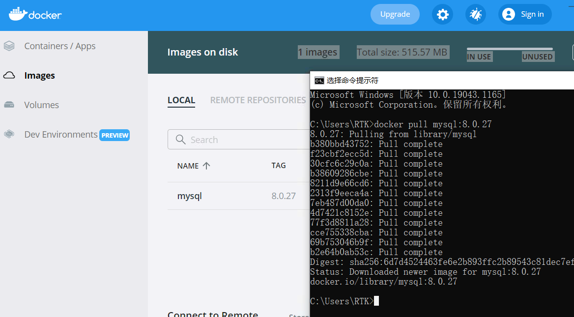
Task: Open Docker Desktop settings gear
Action: click(442, 14)
